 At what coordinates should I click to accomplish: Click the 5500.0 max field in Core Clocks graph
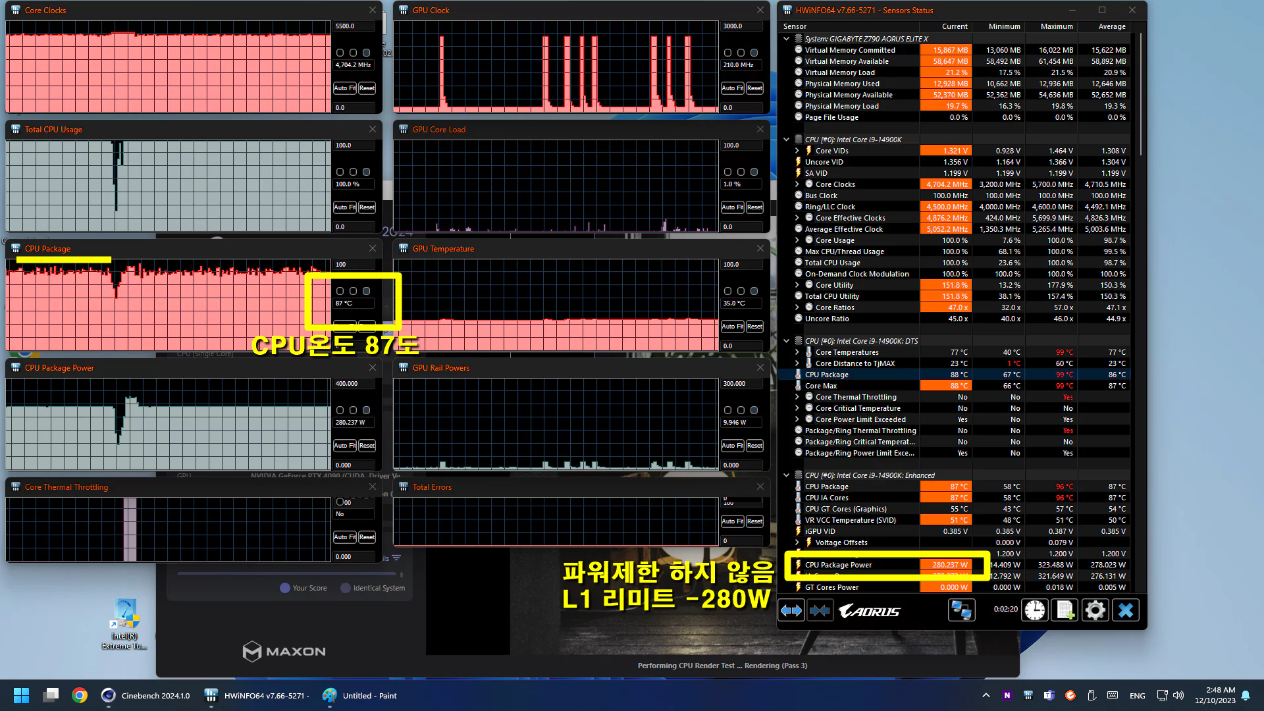(354, 26)
